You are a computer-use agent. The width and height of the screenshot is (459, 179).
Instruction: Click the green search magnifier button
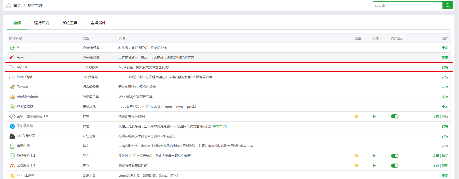[x=448, y=5]
